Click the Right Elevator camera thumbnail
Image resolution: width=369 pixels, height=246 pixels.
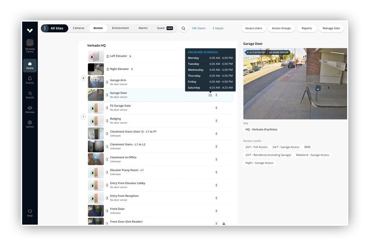coord(96,69)
